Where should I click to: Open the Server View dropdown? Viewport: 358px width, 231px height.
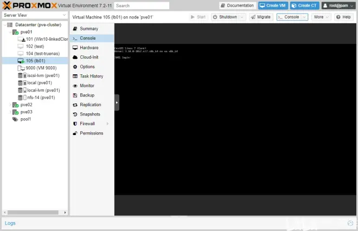[35, 15]
